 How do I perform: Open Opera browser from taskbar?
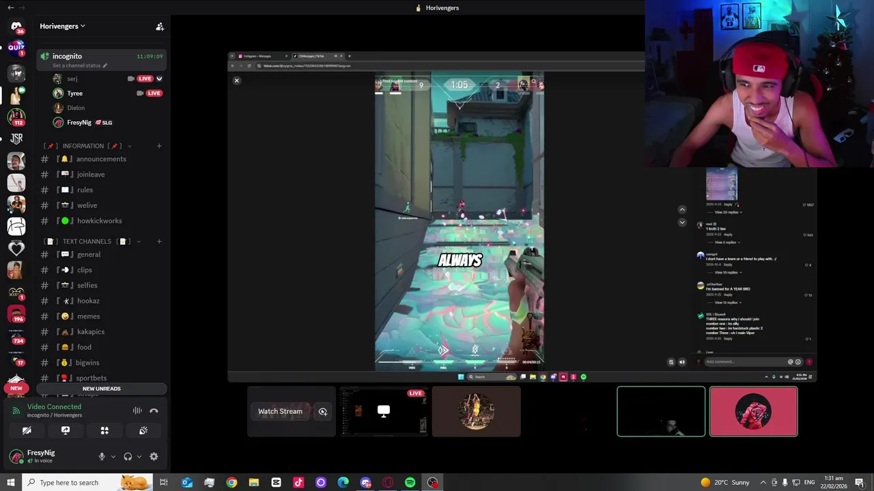[388, 482]
